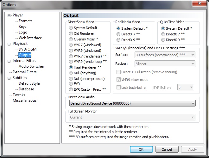Confirm settings with OK button
Image resolution: width=209 pixels, height=158 pixels.
point(141,149)
